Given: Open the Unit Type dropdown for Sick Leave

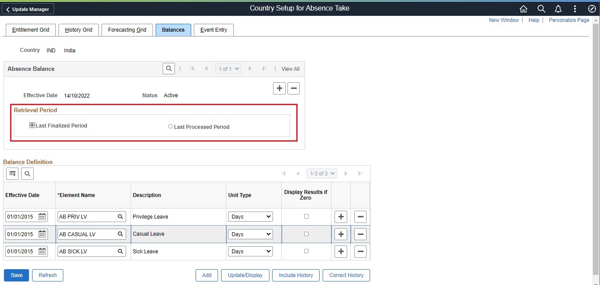Looking at the screenshot, I should (x=250, y=251).
